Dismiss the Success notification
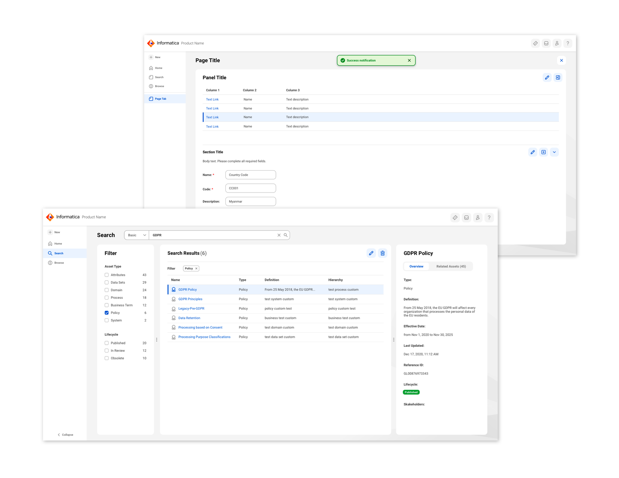Viewport: 619px width, 478px height. pos(409,61)
